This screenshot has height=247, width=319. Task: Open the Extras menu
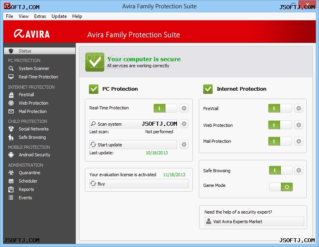tap(40, 16)
